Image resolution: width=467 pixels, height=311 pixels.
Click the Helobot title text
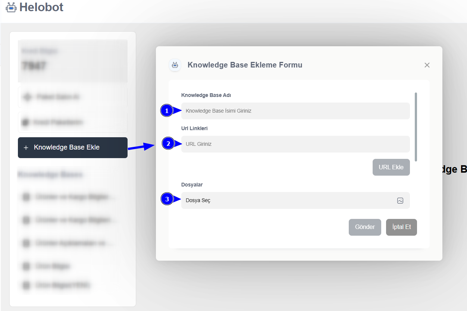[x=41, y=7]
